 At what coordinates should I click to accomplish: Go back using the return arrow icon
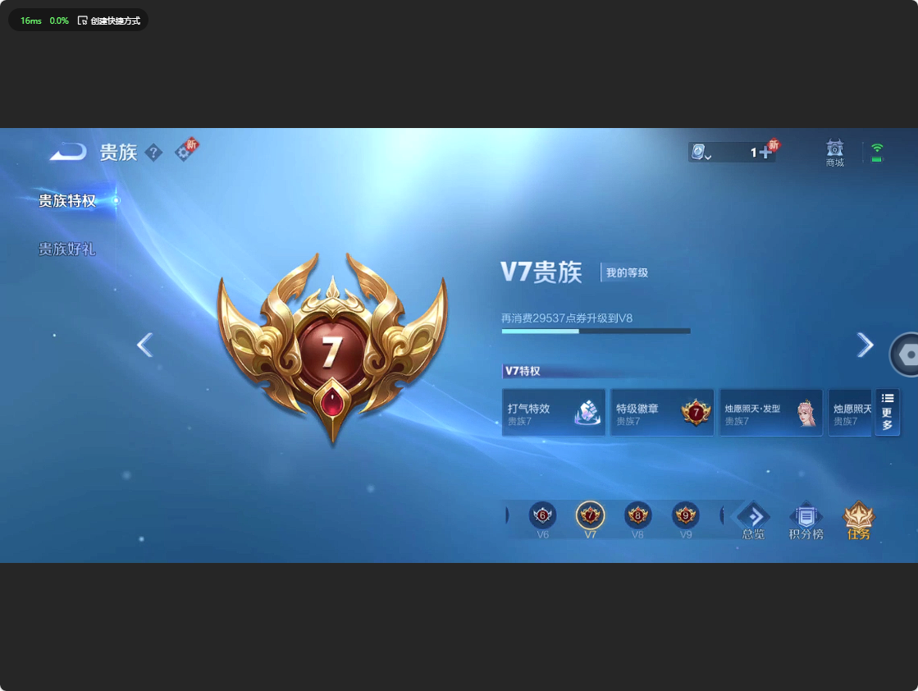click(68, 153)
